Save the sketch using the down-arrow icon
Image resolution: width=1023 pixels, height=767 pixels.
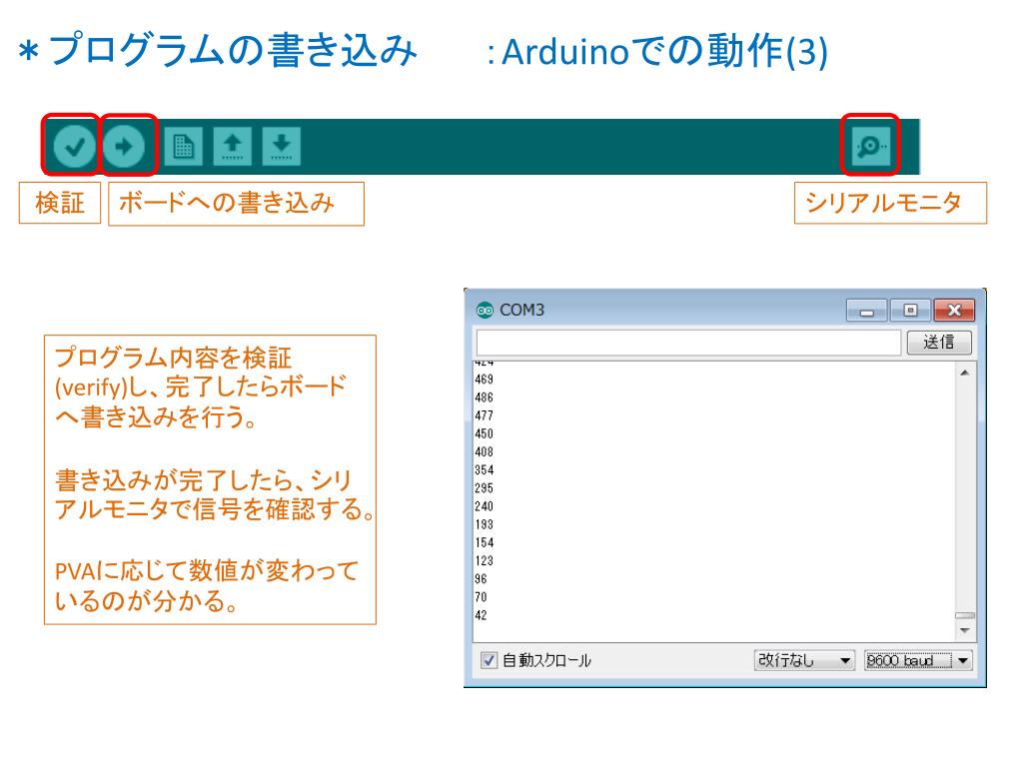point(281,146)
